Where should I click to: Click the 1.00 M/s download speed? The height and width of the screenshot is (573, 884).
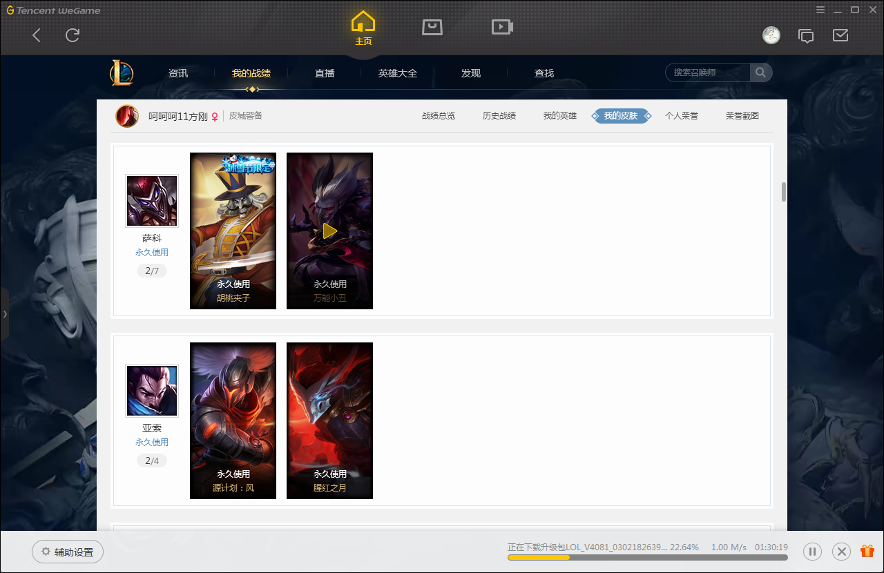(x=729, y=547)
